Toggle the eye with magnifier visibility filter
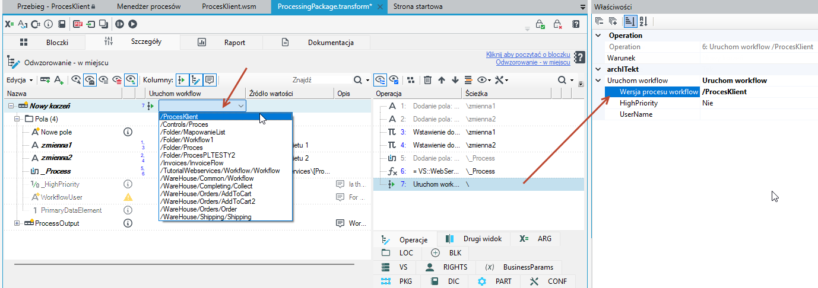 click(x=76, y=79)
